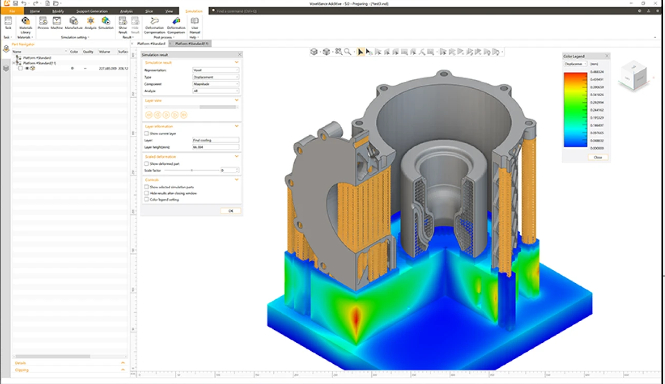Click the Redo icon in the title bar

(35, 3)
